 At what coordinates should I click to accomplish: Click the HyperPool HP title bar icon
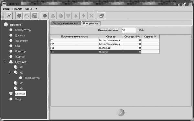[x=4, y=4]
